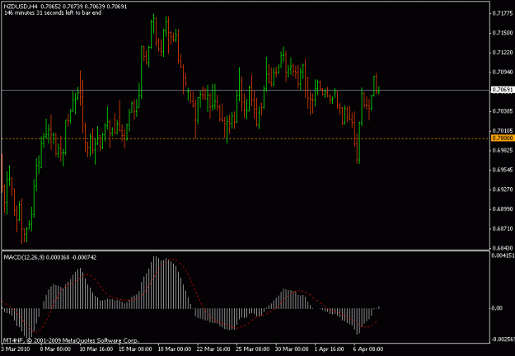Screen dimensions: 515x356
Task: Select the 0.71500 price axis label
Action: [x=503, y=33]
